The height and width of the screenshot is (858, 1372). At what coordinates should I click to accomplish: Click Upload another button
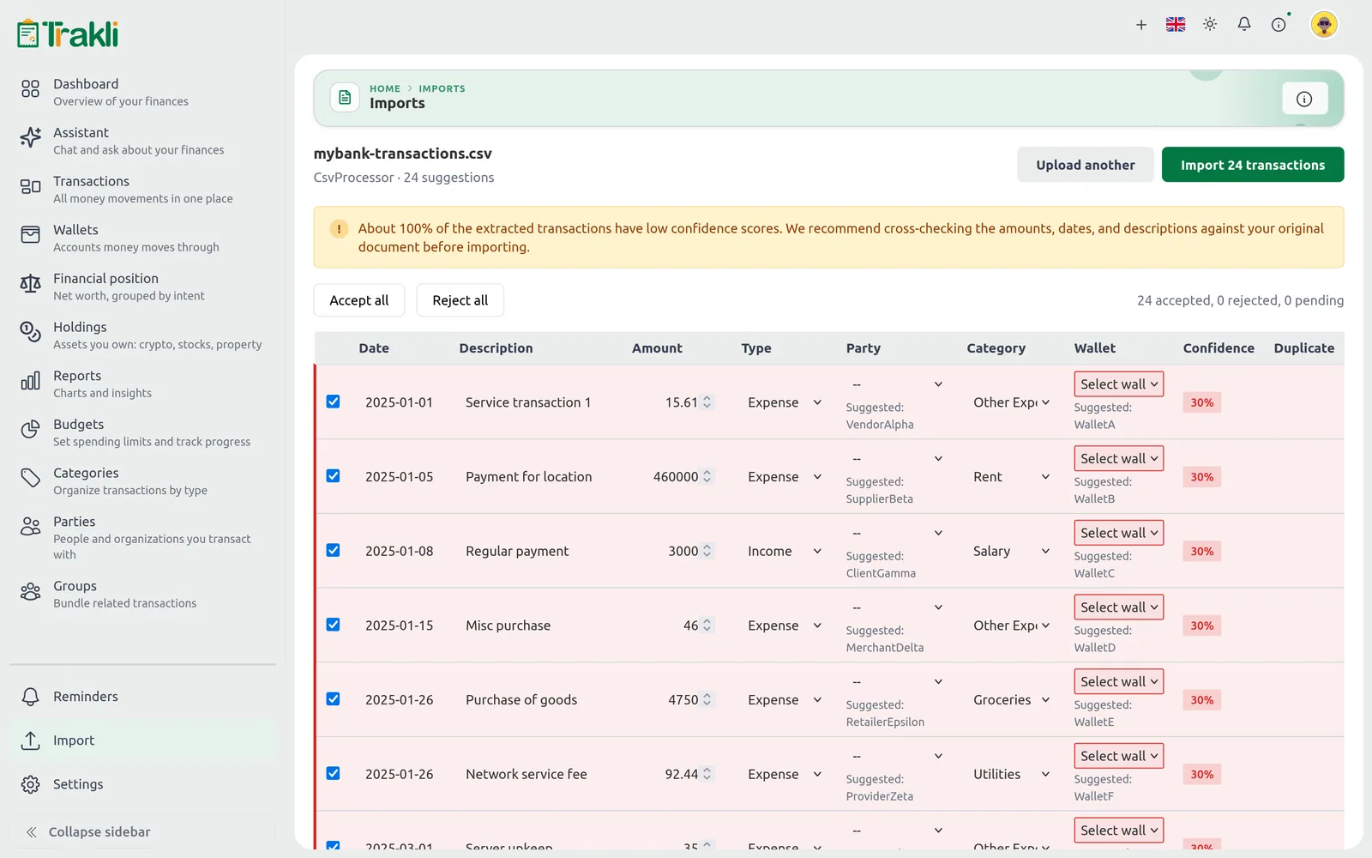coord(1085,165)
